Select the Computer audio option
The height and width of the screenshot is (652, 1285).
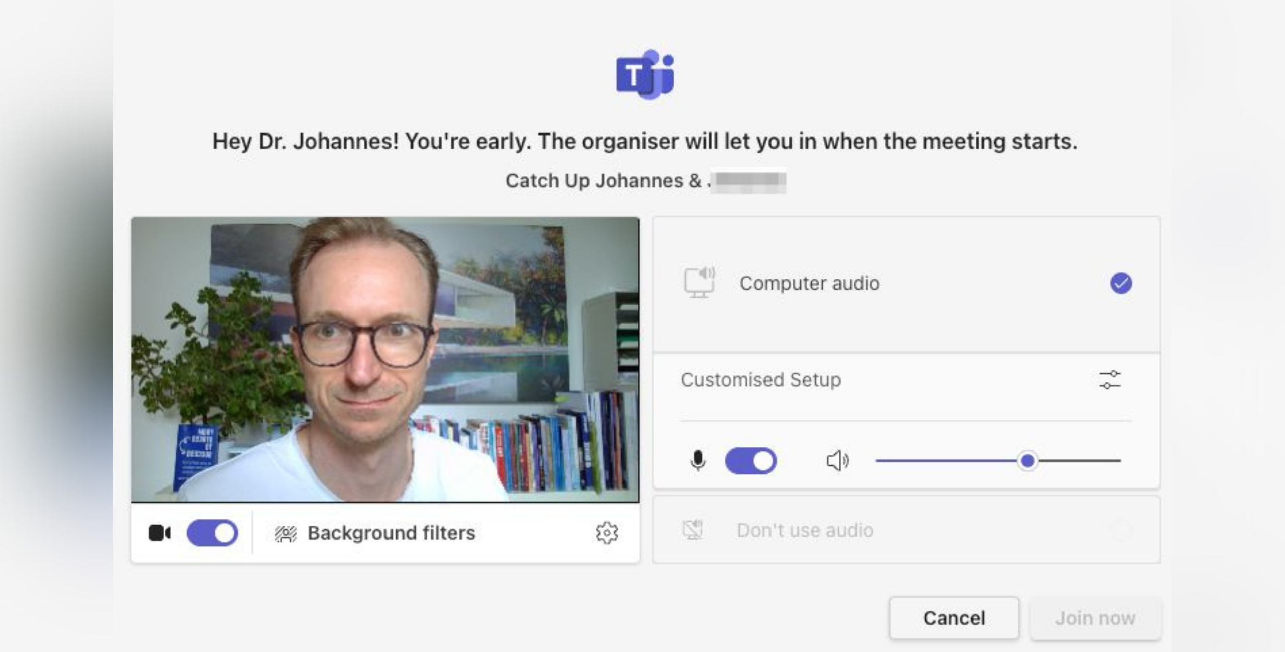point(906,284)
